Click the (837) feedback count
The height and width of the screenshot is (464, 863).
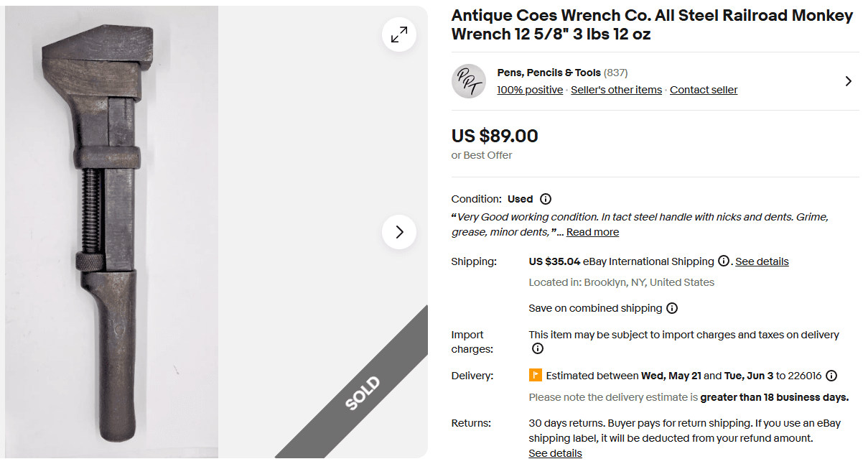click(x=616, y=72)
